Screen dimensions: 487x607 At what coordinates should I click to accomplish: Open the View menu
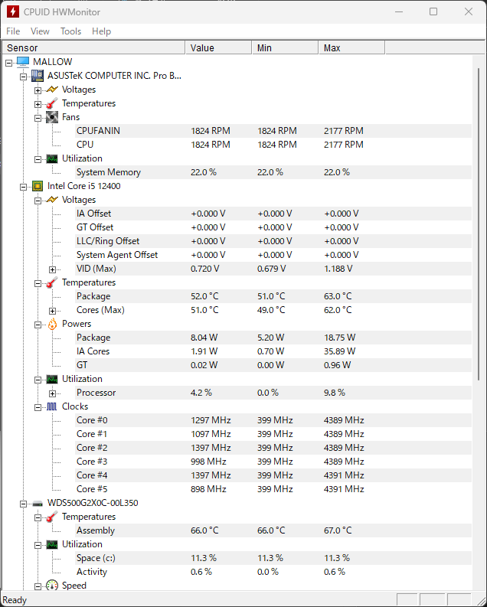coord(40,31)
